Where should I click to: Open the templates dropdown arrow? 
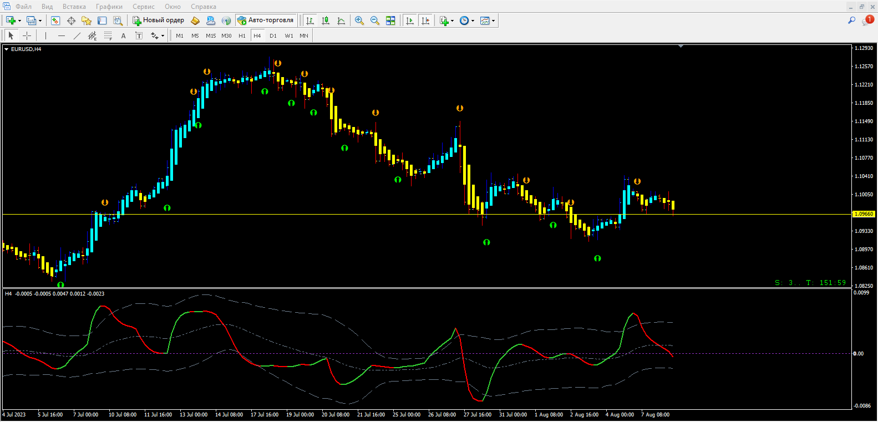493,21
